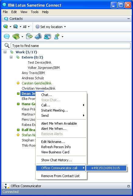
Task: Open the Help menu
Action: [x=45, y=12]
